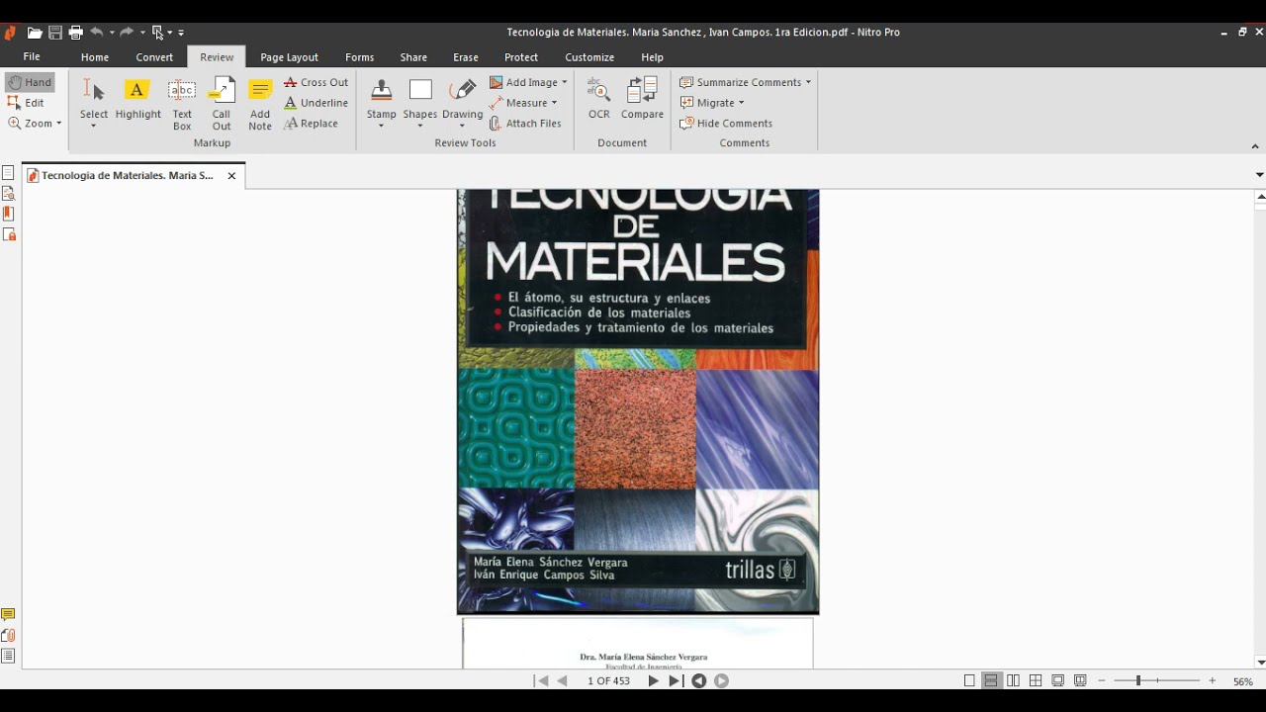This screenshot has height=712, width=1266.
Task: Switch to the Home ribbon tab
Action: tap(95, 57)
